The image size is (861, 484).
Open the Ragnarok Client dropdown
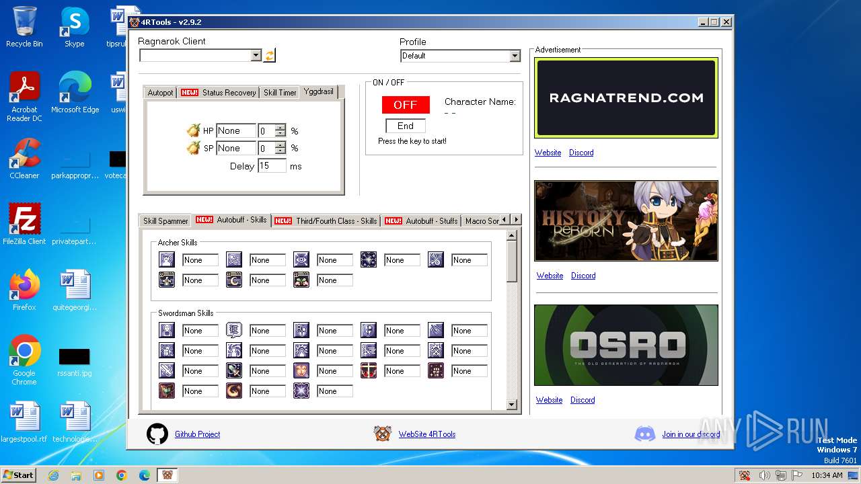pyautogui.click(x=256, y=56)
